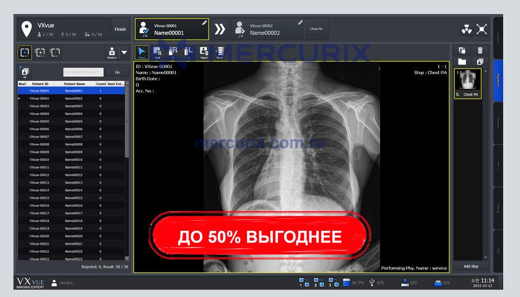Click the R marker tool icon
This screenshot has width=520, height=297.
173,53
